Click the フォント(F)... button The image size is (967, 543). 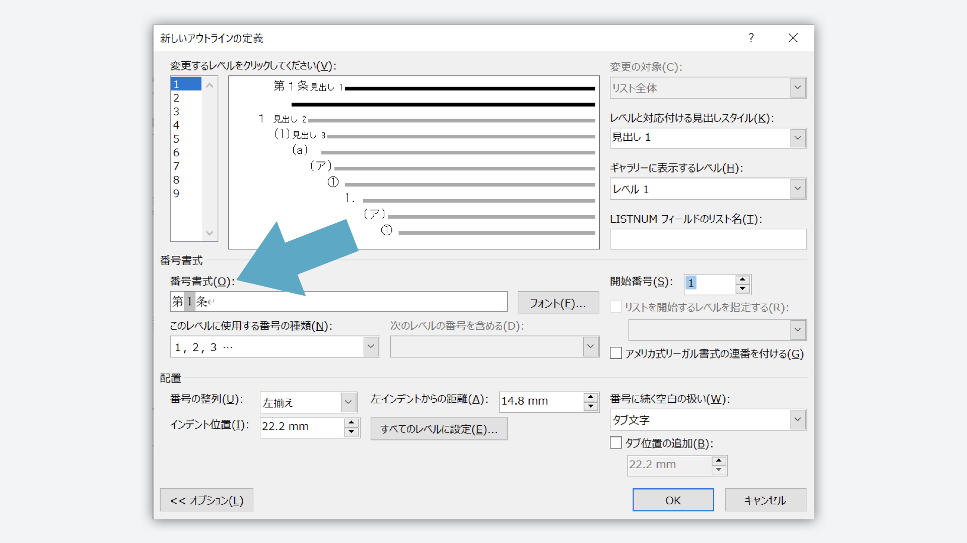click(558, 303)
